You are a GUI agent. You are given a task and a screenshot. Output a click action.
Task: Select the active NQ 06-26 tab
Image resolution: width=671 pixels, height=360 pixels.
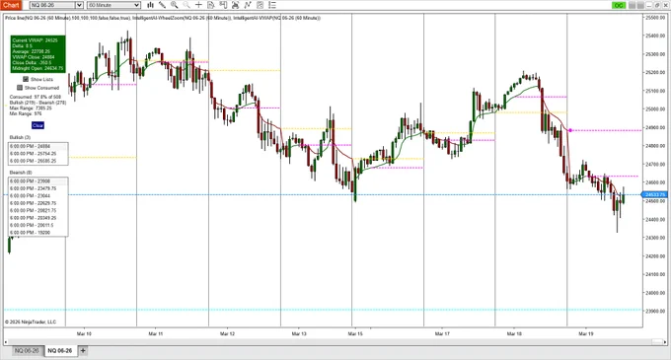coord(60,350)
